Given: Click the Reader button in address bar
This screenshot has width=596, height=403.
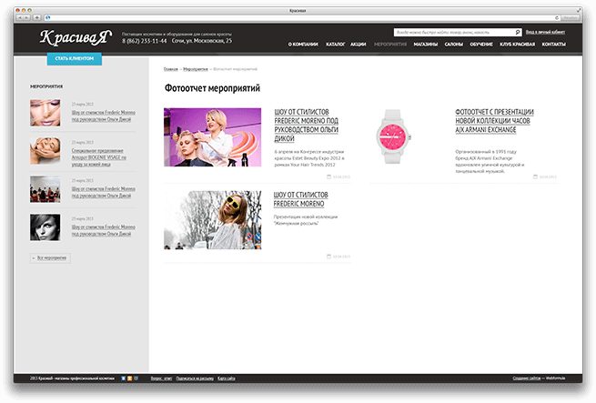Looking at the screenshot, I should (570, 18).
